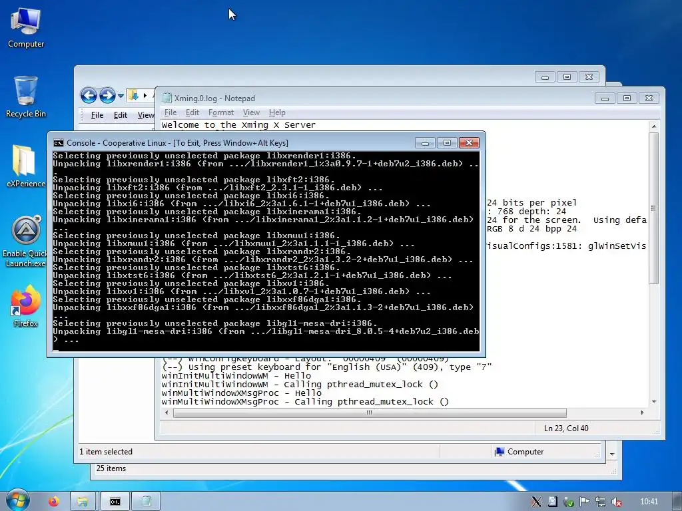
Task: Click the Notepad horizontal scrollbar thumb
Action: tap(370, 413)
